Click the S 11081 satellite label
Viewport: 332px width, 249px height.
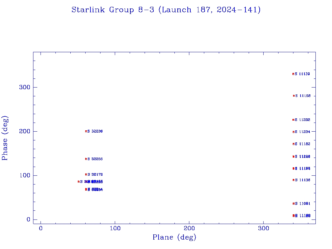tap(302, 204)
